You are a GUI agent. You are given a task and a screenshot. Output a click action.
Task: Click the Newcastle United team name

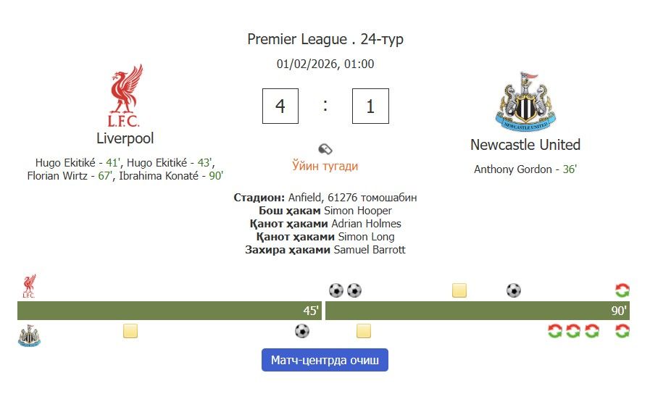pyautogui.click(x=525, y=145)
